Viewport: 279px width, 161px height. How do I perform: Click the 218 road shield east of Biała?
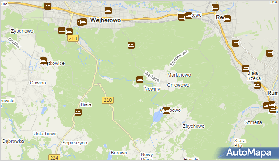(108, 100)
